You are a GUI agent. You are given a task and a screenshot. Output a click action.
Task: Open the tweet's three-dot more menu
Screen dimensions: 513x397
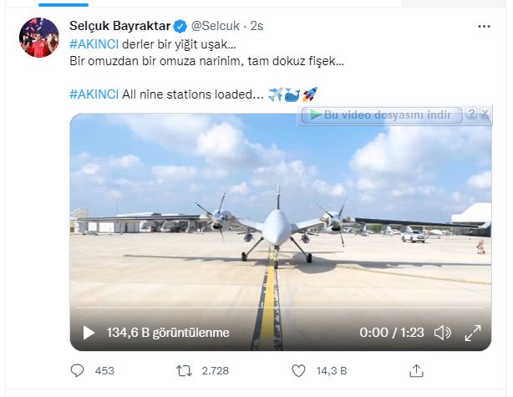[x=484, y=26]
